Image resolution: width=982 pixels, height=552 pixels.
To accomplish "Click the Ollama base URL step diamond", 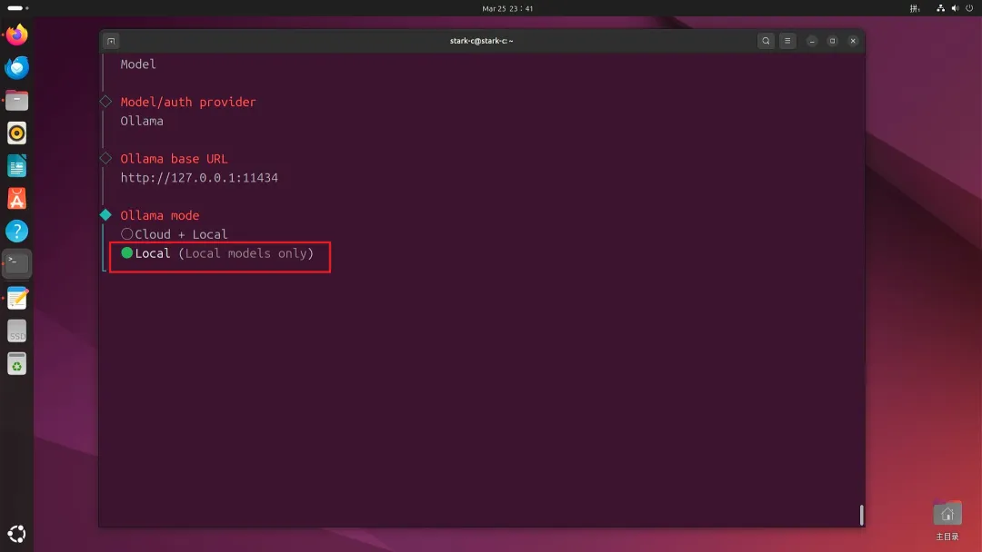I will click(x=105, y=158).
